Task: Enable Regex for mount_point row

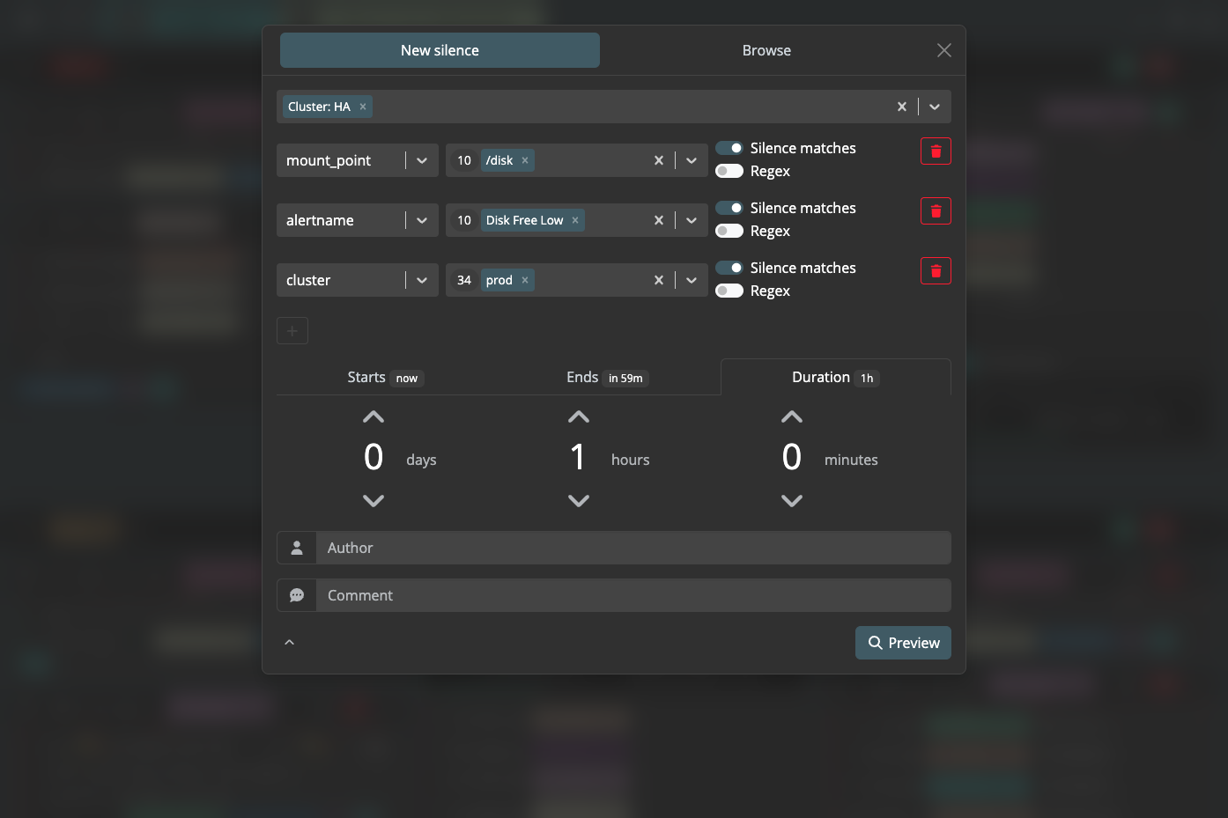Action: [x=729, y=171]
